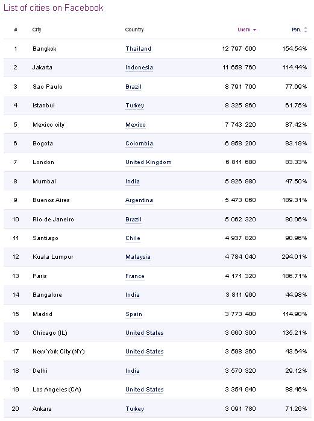Open the Thailand country link
Screen dimensions: 314x421
pos(138,49)
